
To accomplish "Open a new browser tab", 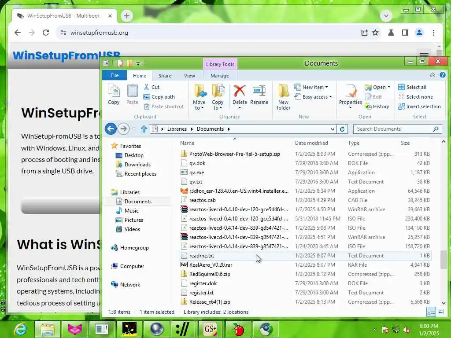I will pos(126,15).
